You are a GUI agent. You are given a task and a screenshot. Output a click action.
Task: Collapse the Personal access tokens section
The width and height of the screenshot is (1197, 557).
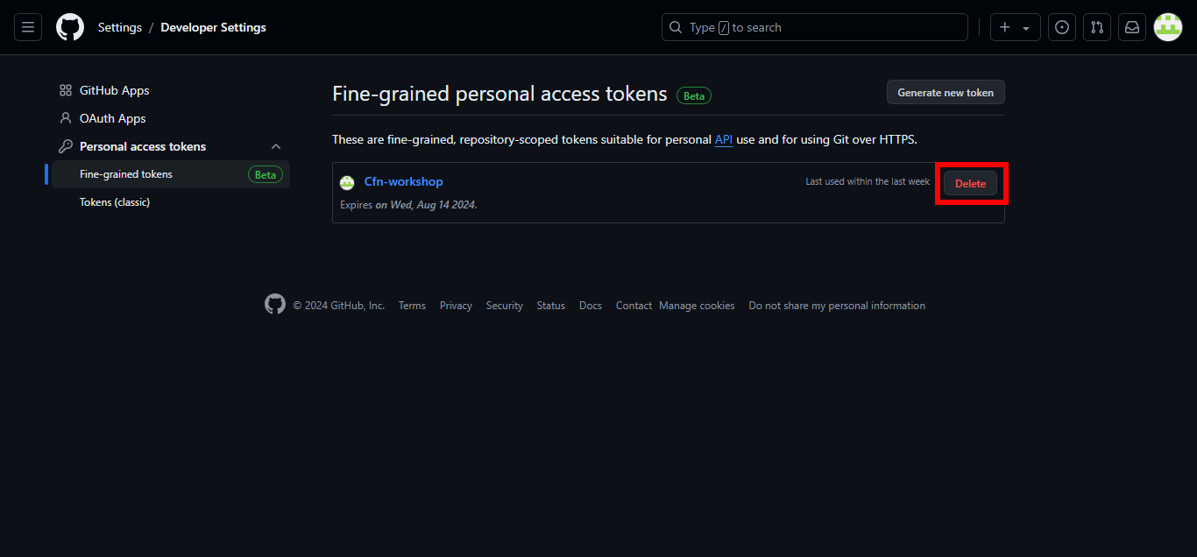[276, 146]
